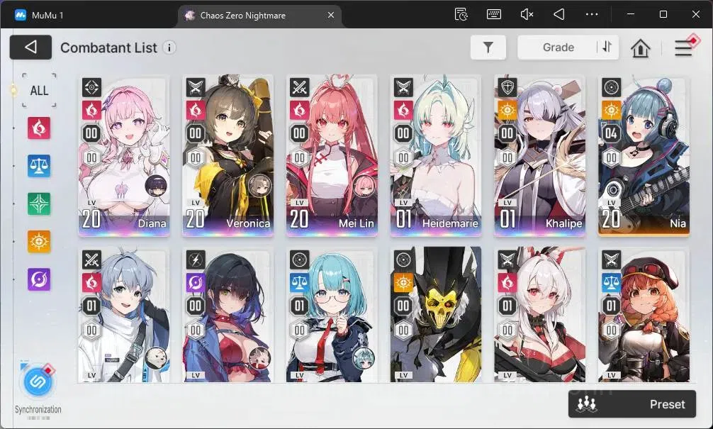Screen dimensions: 713x429
Task: Click Nia's orange attribute icon
Action: pyautogui.click(x=611, y=110)
